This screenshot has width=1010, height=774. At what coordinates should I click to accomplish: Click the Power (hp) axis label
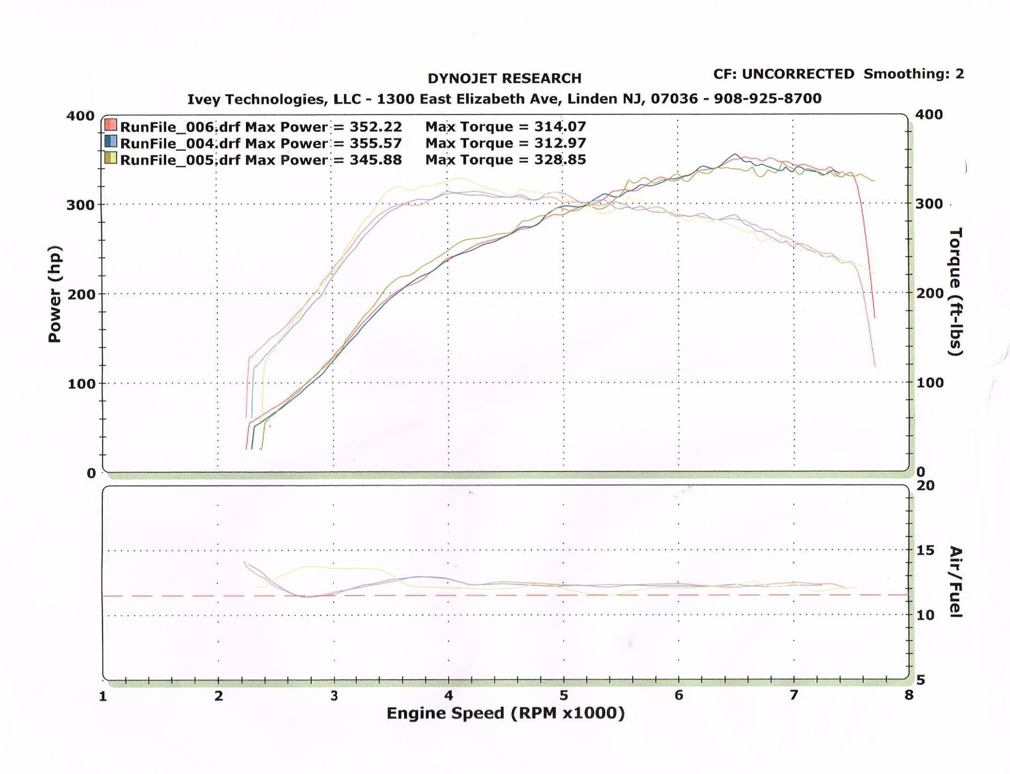[55, 294]
